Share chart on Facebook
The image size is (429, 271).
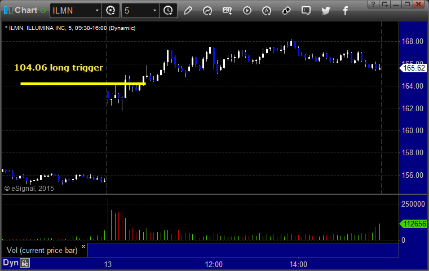[x=346, y=11]
